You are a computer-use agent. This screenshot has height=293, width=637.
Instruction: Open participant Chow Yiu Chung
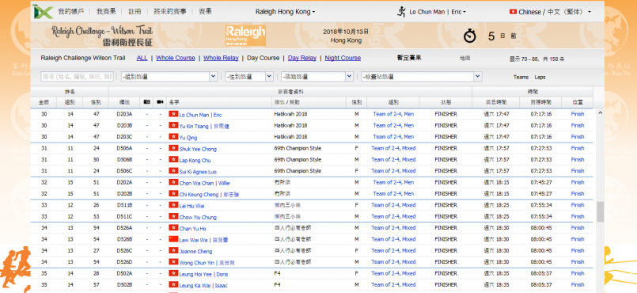198,218
